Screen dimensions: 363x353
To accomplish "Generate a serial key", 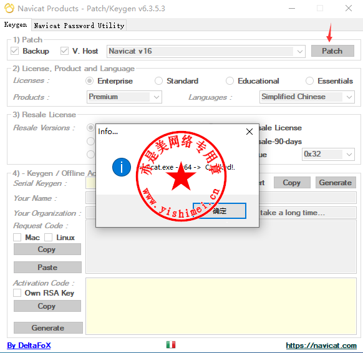I will point(336,183).
